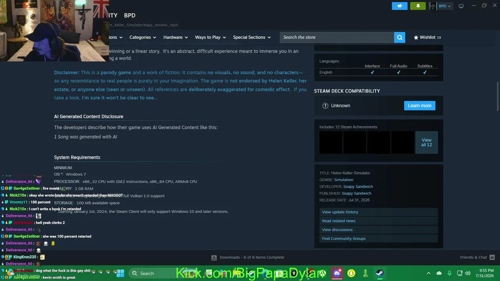Click the microphone tray icon
The image size is (500, 281).
[x=449, y=273]
